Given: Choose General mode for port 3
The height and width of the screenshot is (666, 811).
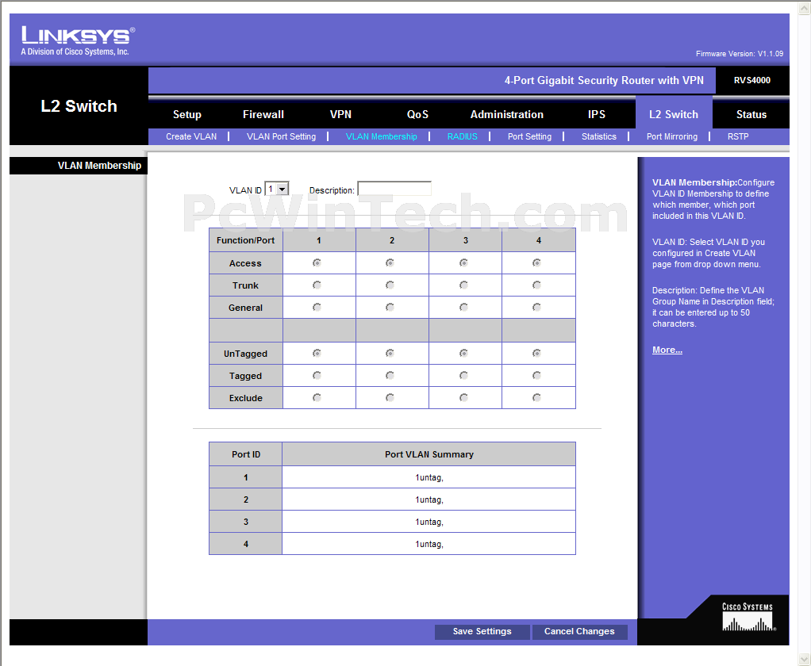Looking at the screenshot, I should coord(464,308).
